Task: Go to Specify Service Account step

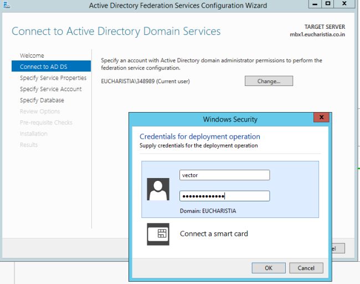Action: 50,89
